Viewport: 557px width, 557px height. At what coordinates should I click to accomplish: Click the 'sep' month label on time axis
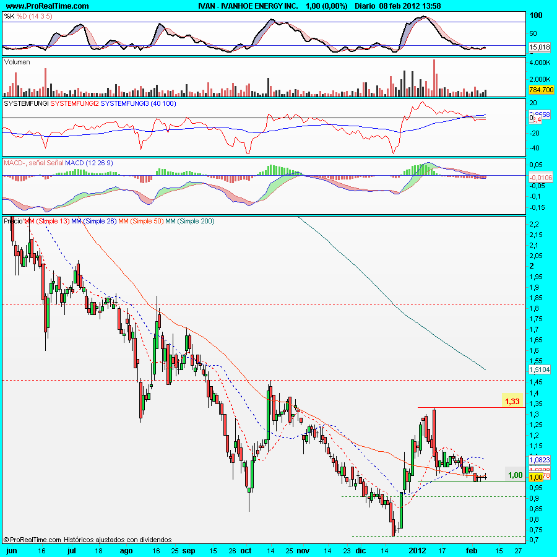point(189,551)
